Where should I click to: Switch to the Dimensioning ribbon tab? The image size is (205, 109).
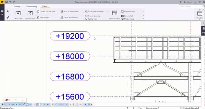(31, 6)
